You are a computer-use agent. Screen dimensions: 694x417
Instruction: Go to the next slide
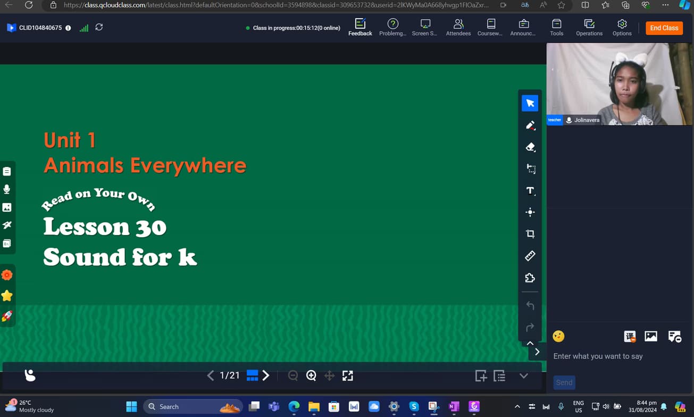coord(266,376)
